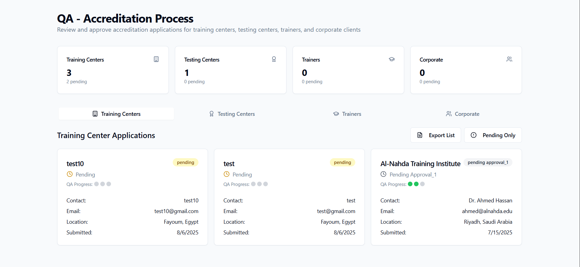Screen dimensions: 580x267
Task: Click the clock icon next to Pending Approval_1
Action: coord(383,174)
